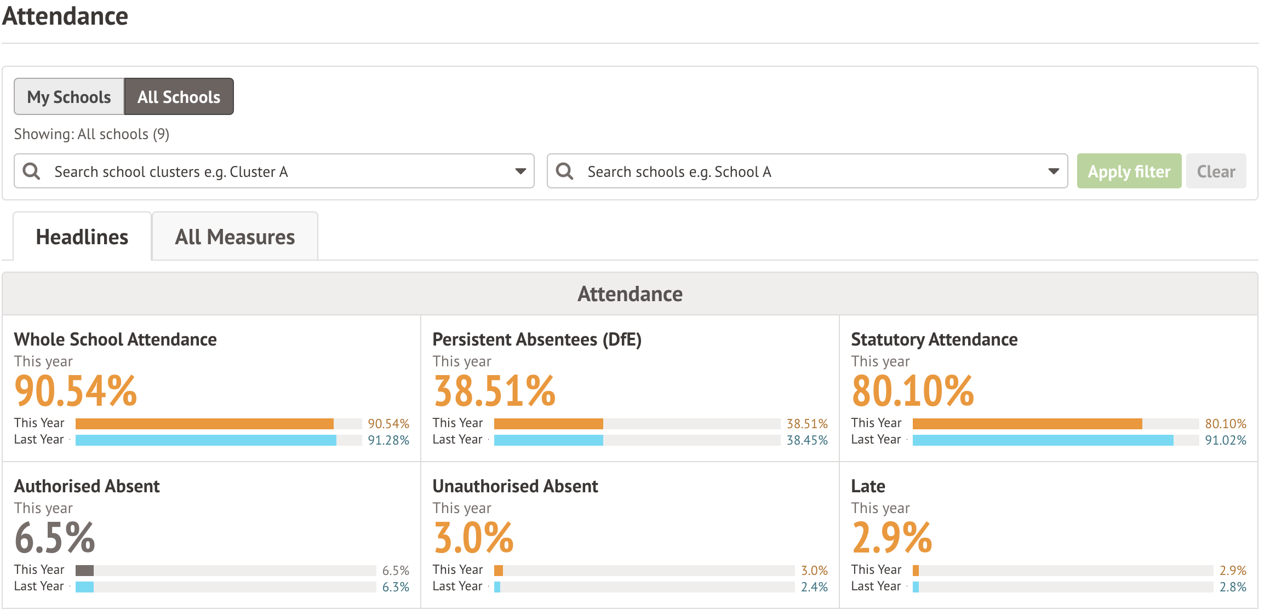Screen dimensions: 1270x610
Task: Select the All Schools toggle button
Action: tap(179, 97)
